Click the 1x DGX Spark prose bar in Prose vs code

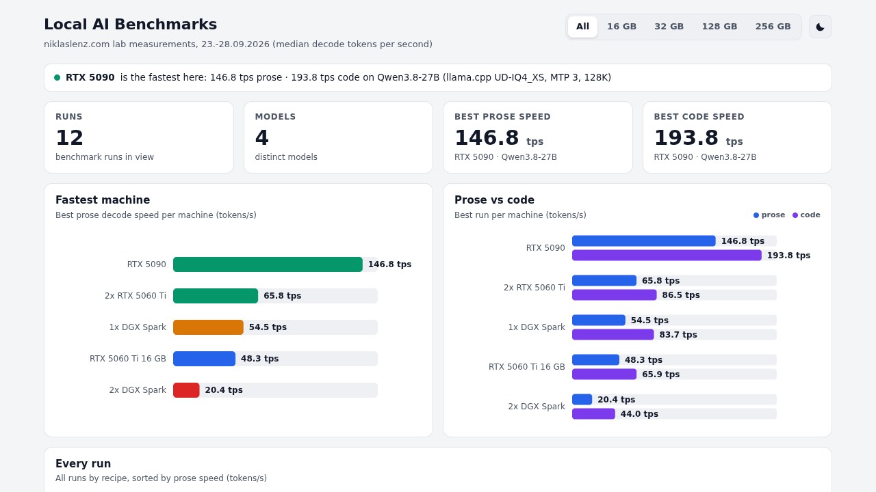tap(599, 320)
